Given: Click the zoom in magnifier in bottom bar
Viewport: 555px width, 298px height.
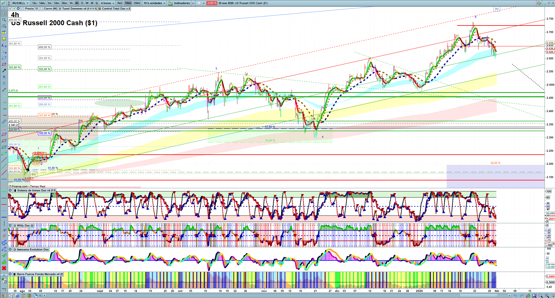Looking at the screenshot, I should coord(547,296).
